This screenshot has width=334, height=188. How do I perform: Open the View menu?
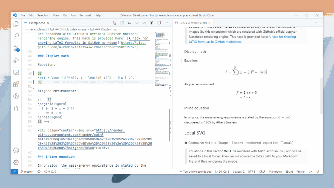[56, 15]
